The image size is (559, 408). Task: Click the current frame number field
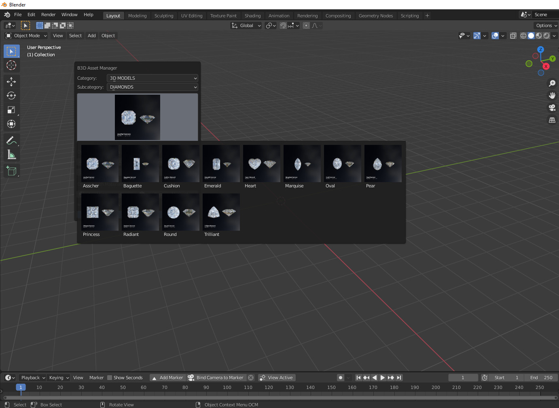463,378
